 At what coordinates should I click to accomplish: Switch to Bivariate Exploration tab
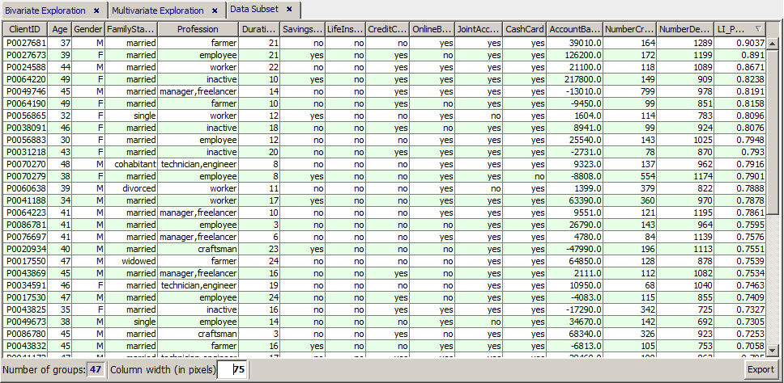pos(45,11)
